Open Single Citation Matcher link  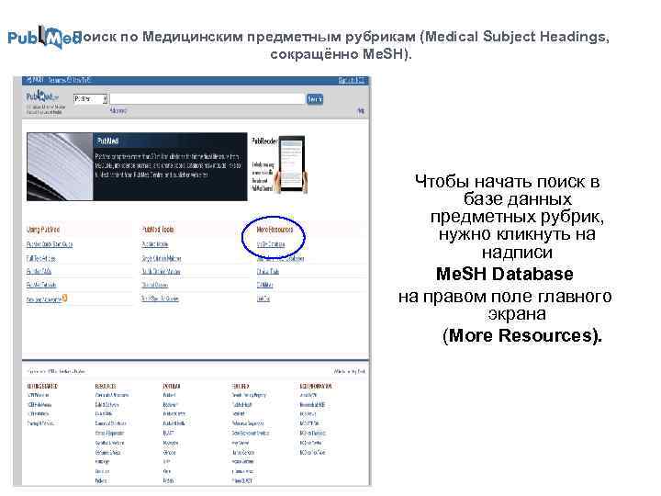point(162,258)
